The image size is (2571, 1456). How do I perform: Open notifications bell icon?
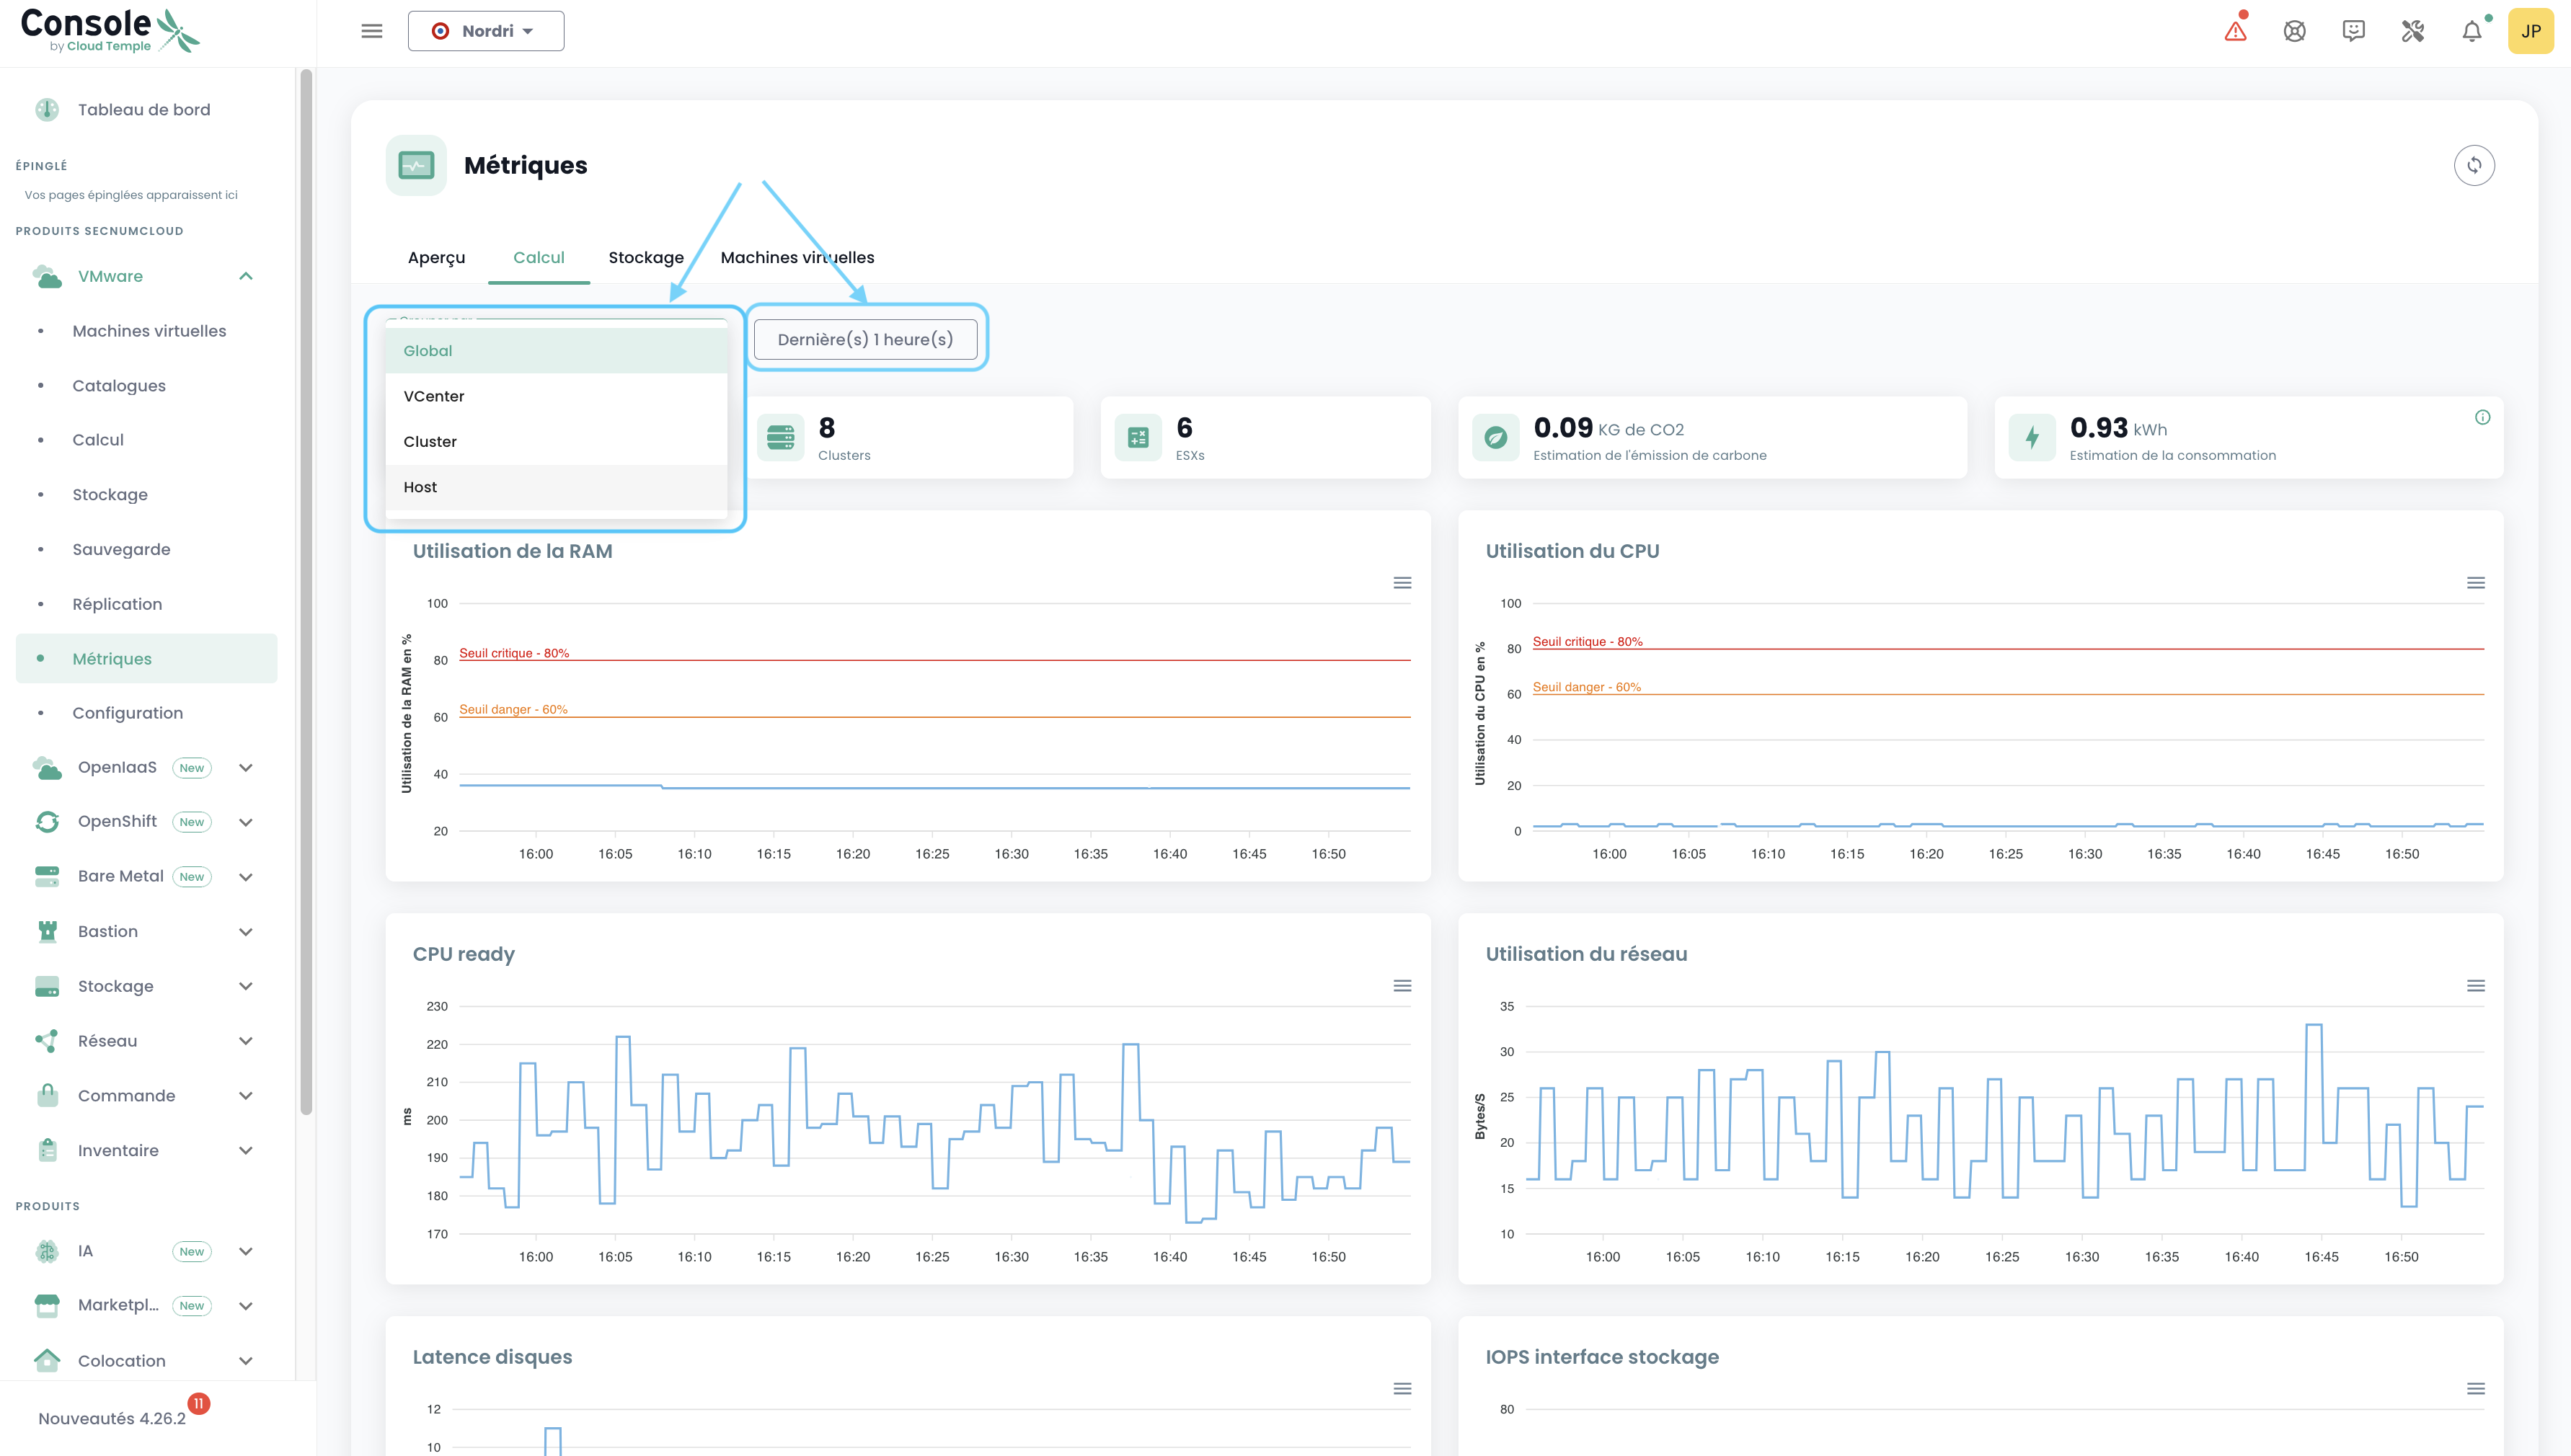pos(2471,31)
